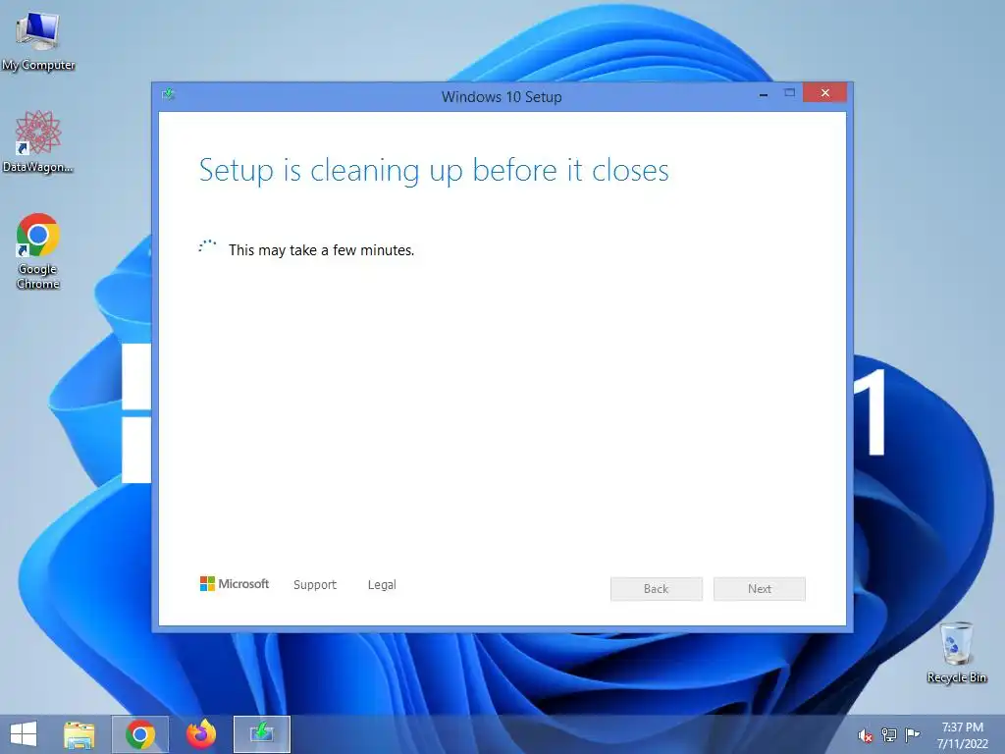Click the Windows 10 Setup taskbar icon
The height and width of the screenshot is (754, 1005).
[x=261, y=734]
